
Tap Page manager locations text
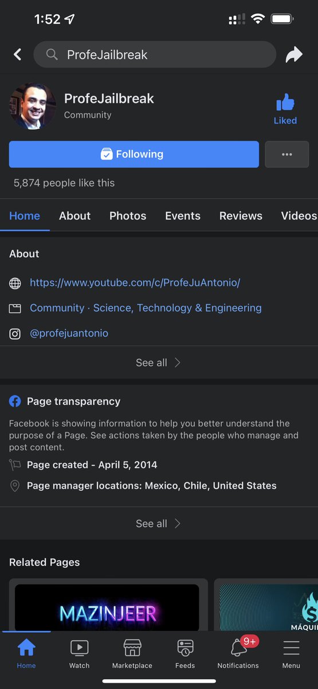coord(152,486)
